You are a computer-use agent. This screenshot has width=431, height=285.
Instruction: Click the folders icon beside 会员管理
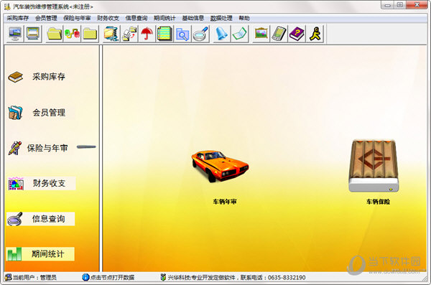(15, 113)
